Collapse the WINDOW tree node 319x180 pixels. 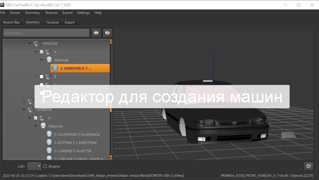[30, 43]
